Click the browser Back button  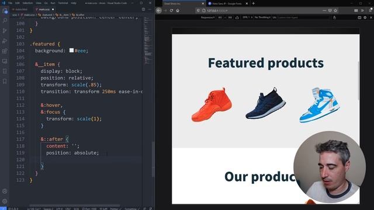159,10
